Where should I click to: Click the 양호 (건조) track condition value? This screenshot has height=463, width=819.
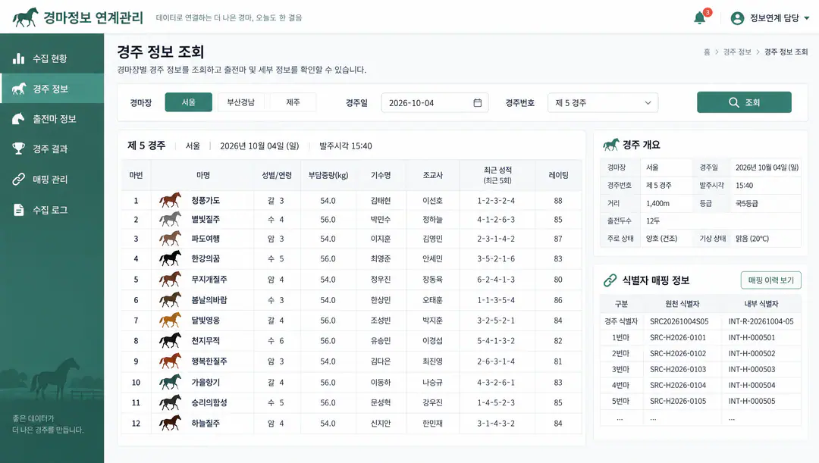pyautogui.click(x=661, y=239)
